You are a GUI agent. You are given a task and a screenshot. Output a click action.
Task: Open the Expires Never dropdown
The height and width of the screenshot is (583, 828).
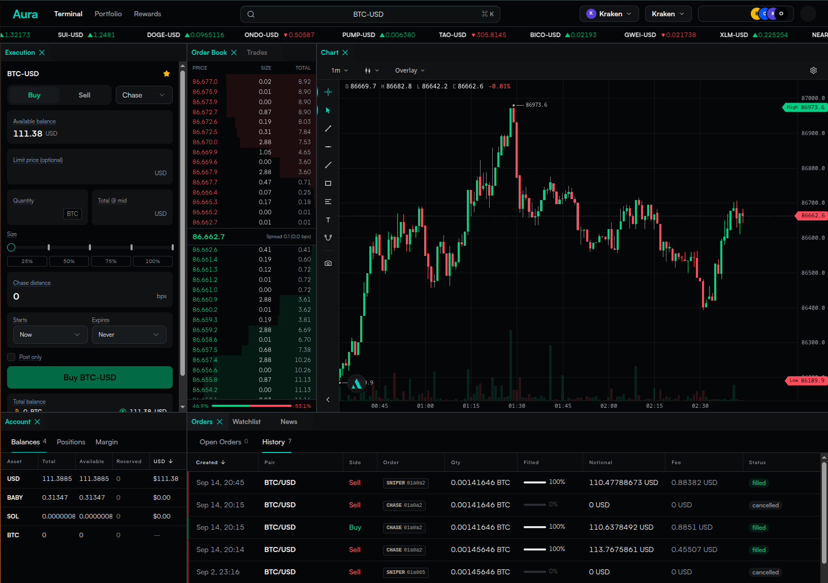coord(129,335)
